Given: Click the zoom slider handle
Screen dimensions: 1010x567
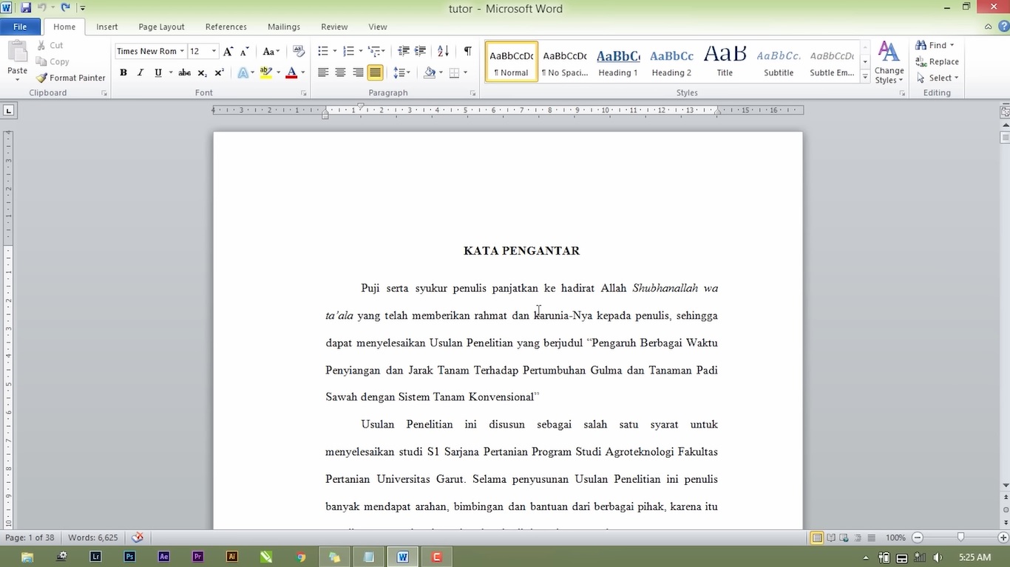Looking at the screenshot, I should point(960,537).
